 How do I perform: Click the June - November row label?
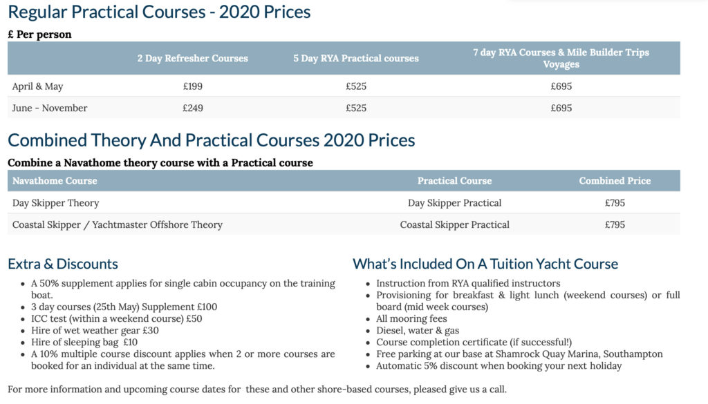[x=50, y=108]
